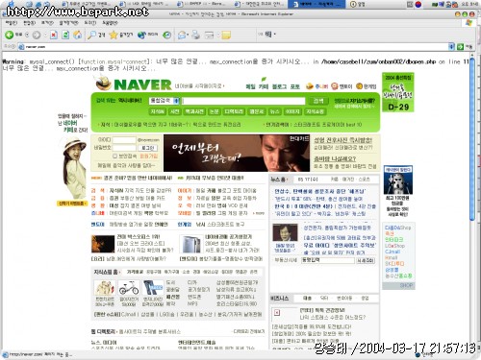This screenshot has height=360, width=481.
Task: Click the broken image icon in business section
Action: 277,313
